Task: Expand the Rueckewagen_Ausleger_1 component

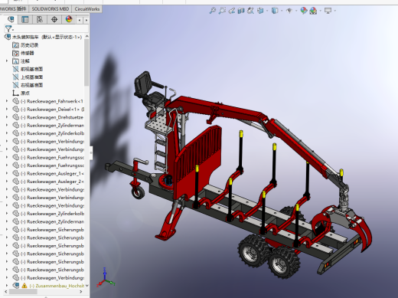Action: point(7,173)
